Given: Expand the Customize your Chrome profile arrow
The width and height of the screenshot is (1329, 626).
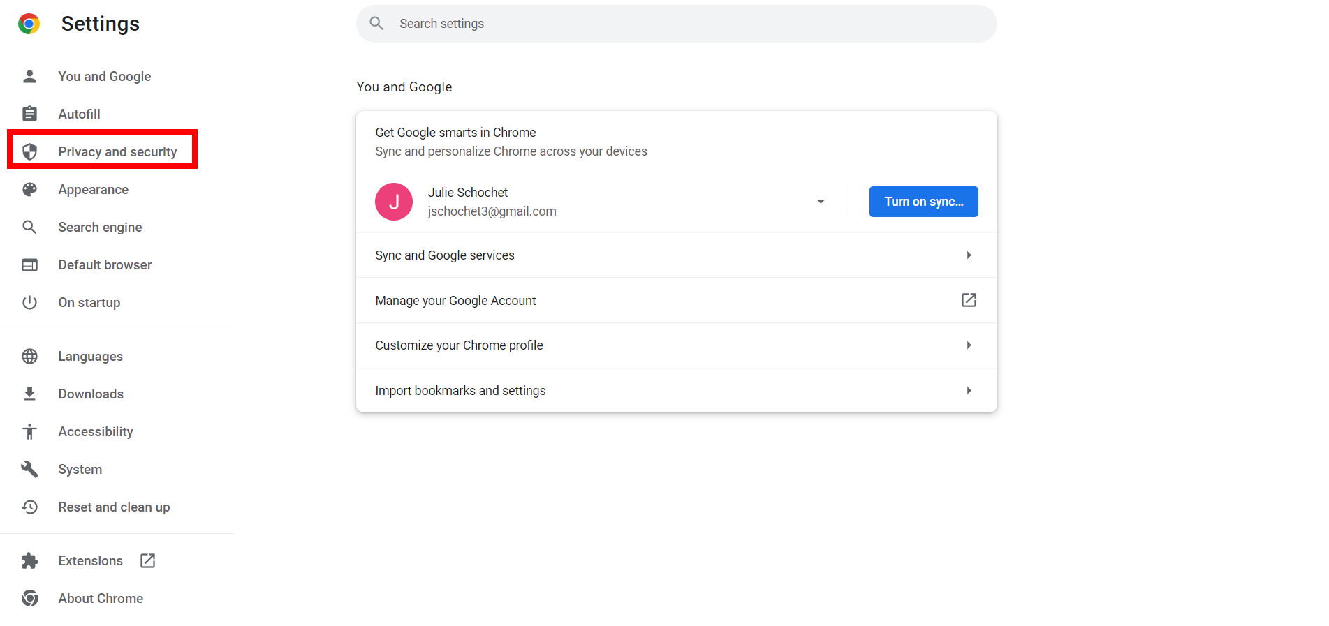Looking at the screenshot, I should (969, 345).
